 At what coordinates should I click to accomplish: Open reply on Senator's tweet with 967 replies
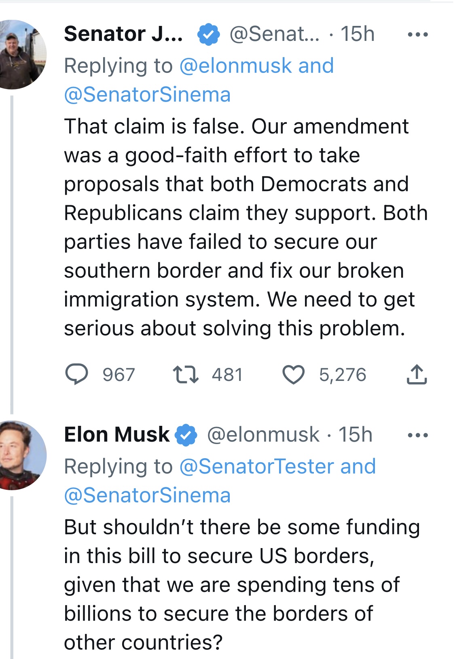click(x=77, y=374)
